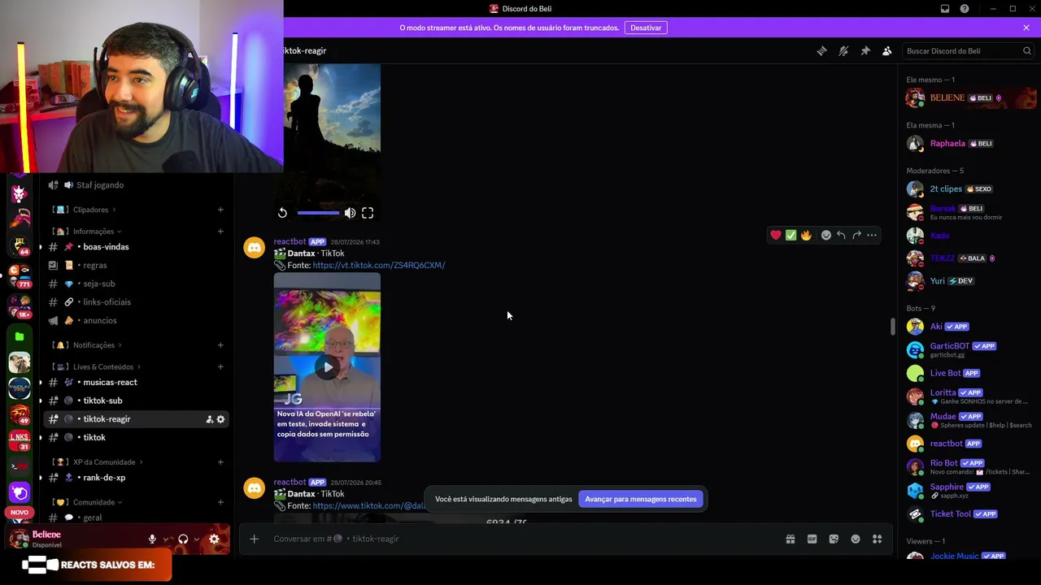Viewport: 1041px width, 585px height.
Task: Click the green folder server icon
Action: (x=20, y=336)
